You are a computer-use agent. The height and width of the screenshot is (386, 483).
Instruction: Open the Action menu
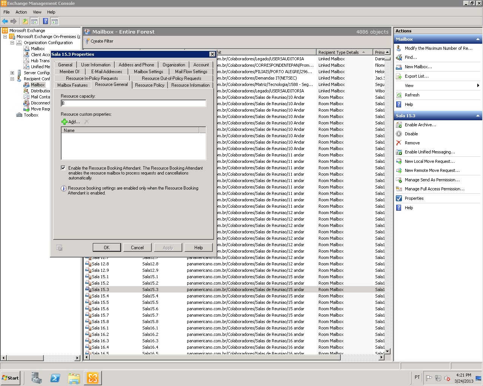21,12
